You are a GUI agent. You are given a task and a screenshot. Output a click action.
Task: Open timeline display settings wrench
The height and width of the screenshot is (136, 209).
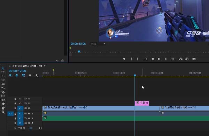click(36, 75)
